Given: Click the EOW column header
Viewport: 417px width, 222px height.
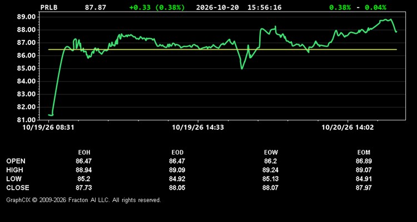Looking at the screenshot, I should 271,153.
